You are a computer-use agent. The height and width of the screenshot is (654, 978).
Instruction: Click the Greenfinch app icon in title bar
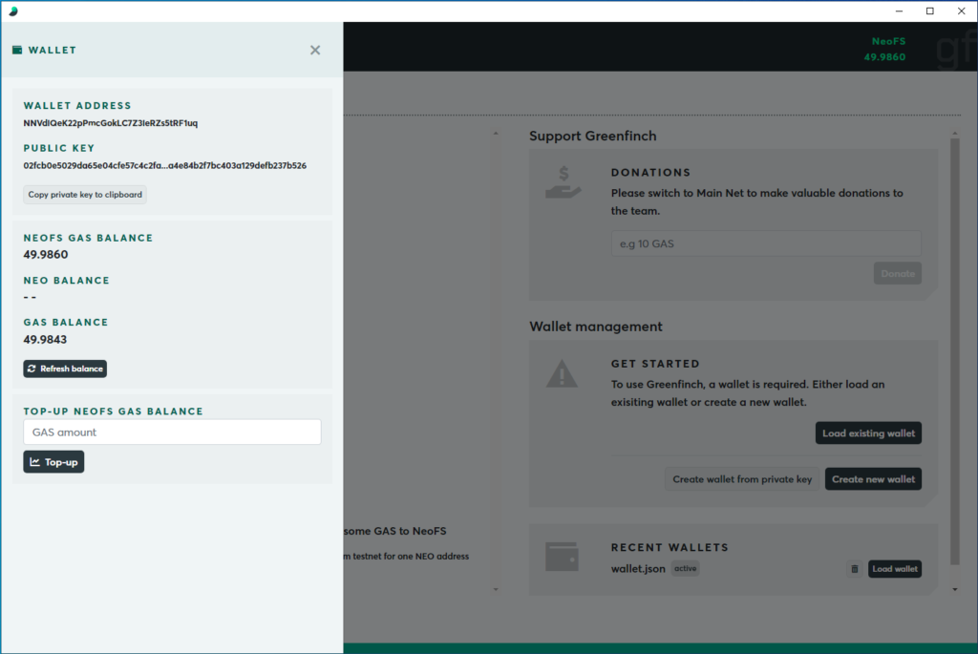click(12, 11)
